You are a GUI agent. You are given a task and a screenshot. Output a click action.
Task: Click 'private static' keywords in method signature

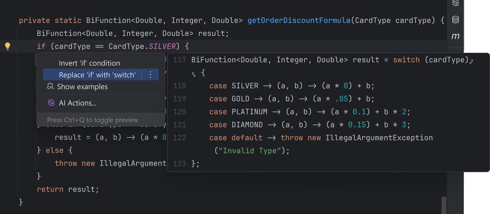coord(51,20)
